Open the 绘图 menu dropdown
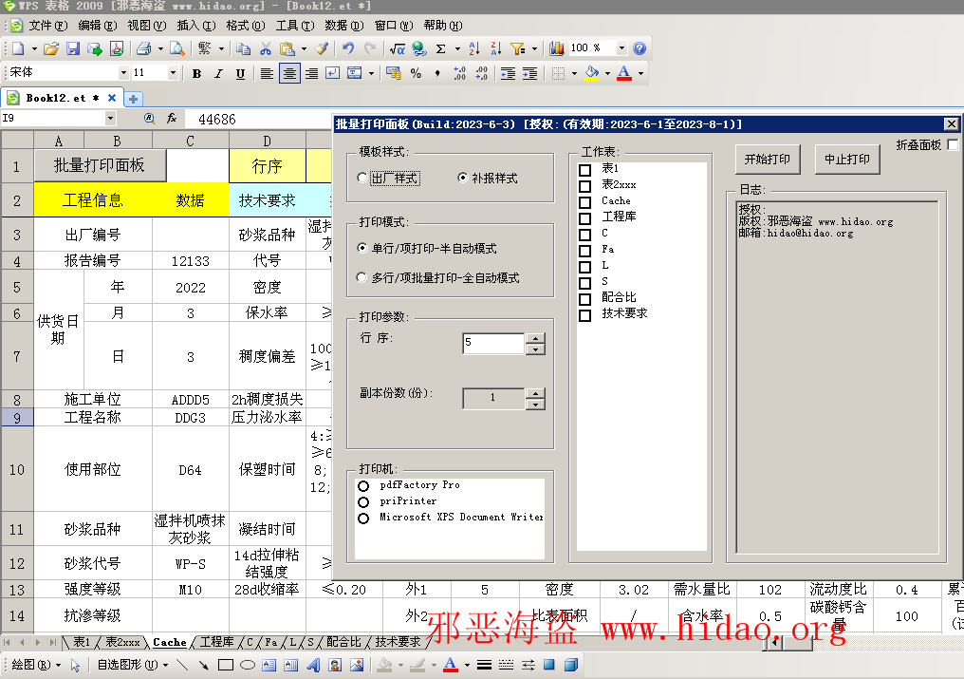964x679 pixels. [37, 665]
